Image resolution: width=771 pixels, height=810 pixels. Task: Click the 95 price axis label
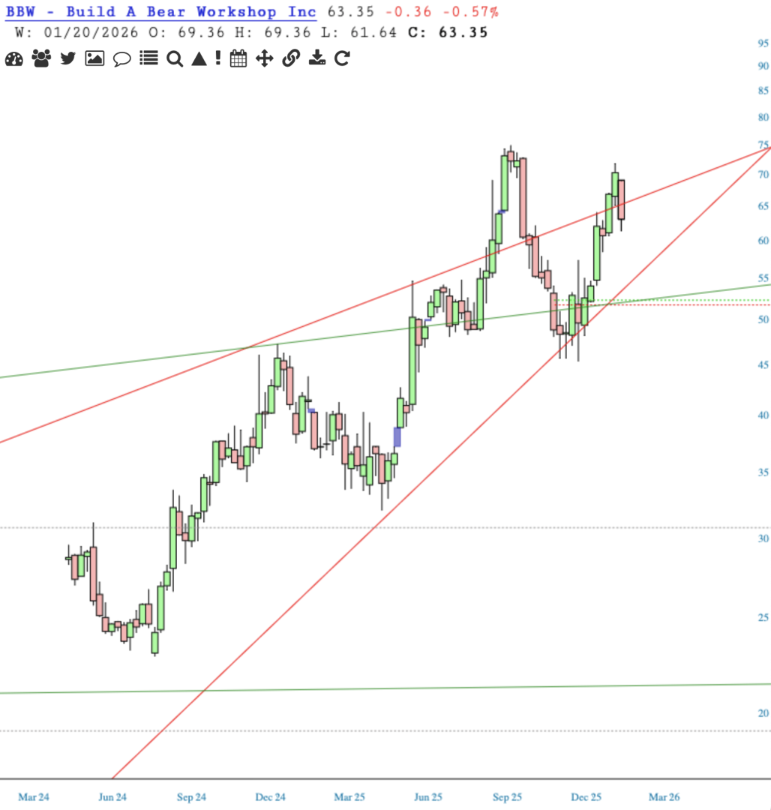pos(763,43)
